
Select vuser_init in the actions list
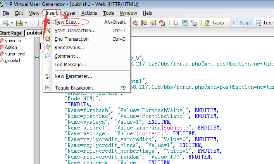click(x=14, y=41)
